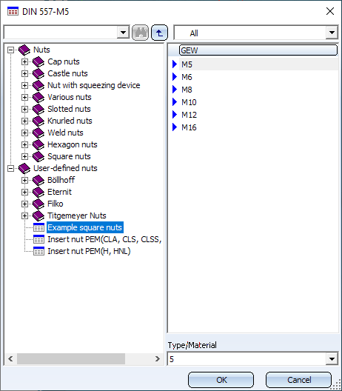Click the blue arrow marker next to M10

175,102
